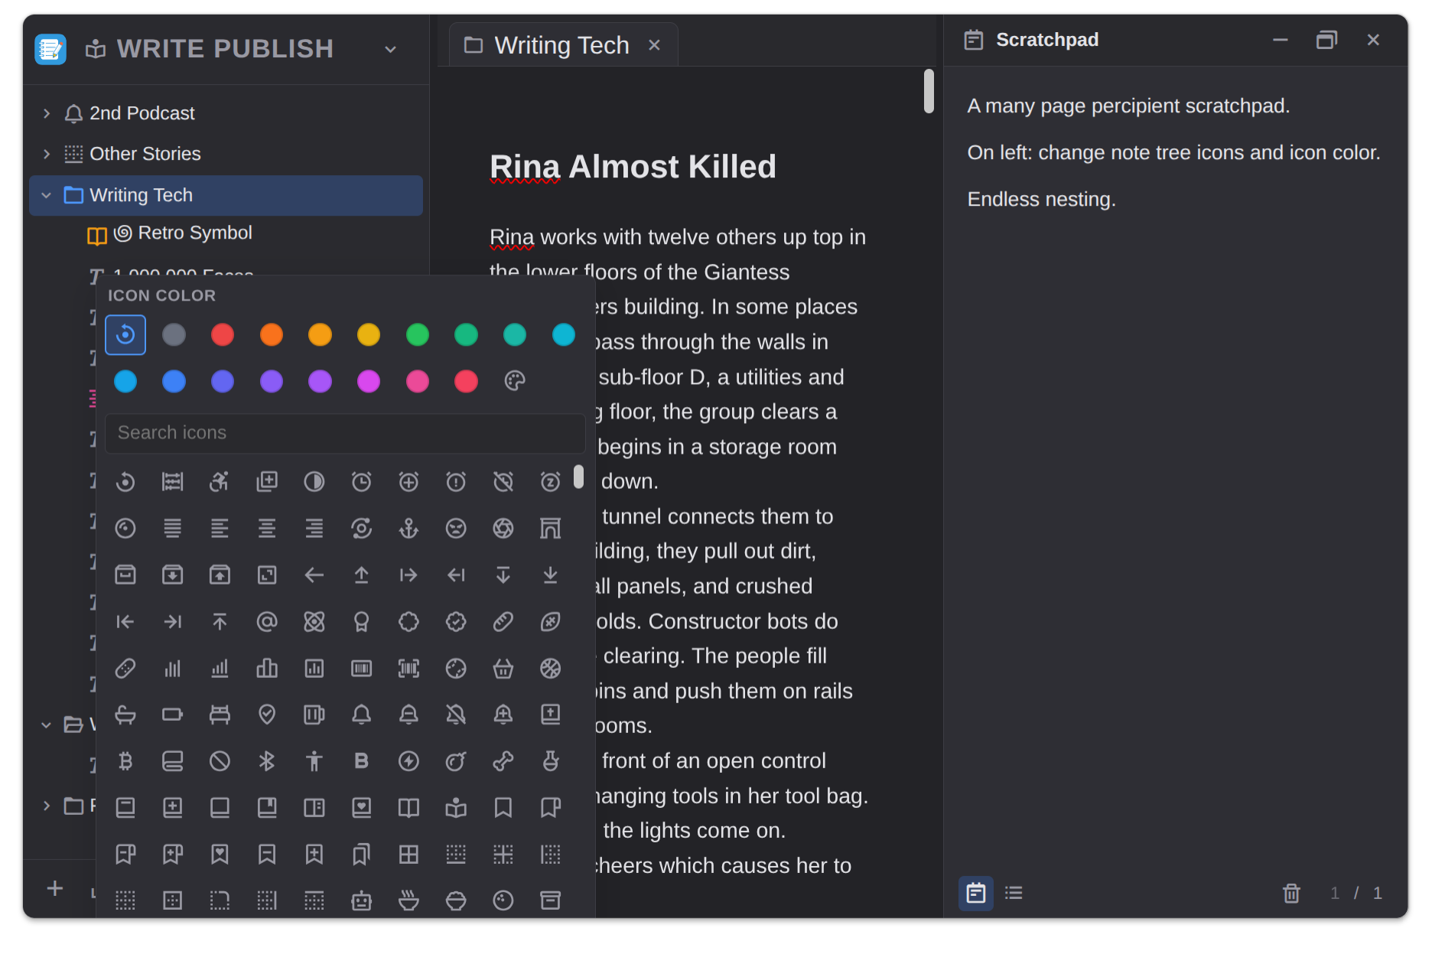Select the bold letter B icon
1432x964 pixels.
coord(362,761)
